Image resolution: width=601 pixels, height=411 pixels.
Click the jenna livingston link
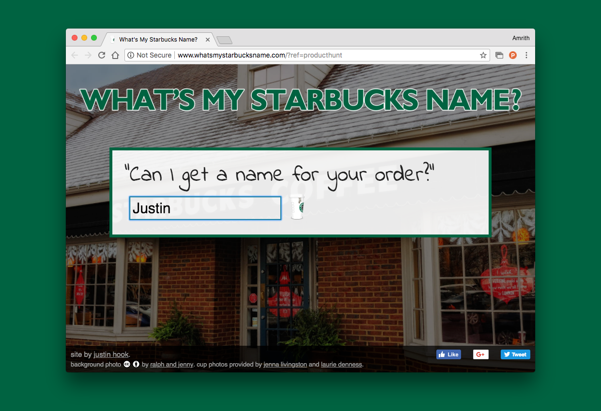coord(285,365)
